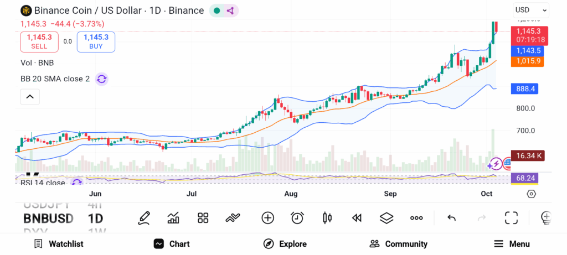Switch to the Watchlist tab
Viewport: 567px width, 255px height.
point(58,244)
